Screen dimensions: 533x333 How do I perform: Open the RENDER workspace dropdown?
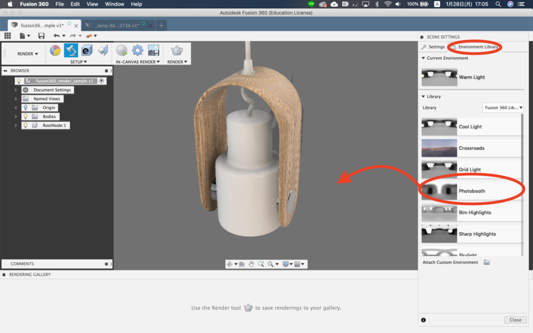click(28, 54)
